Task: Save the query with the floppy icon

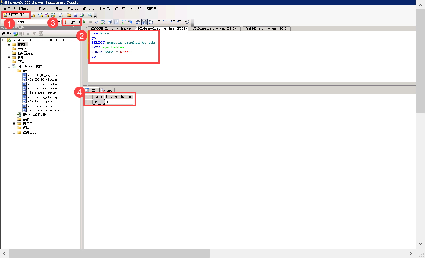Action: (75, 15)
